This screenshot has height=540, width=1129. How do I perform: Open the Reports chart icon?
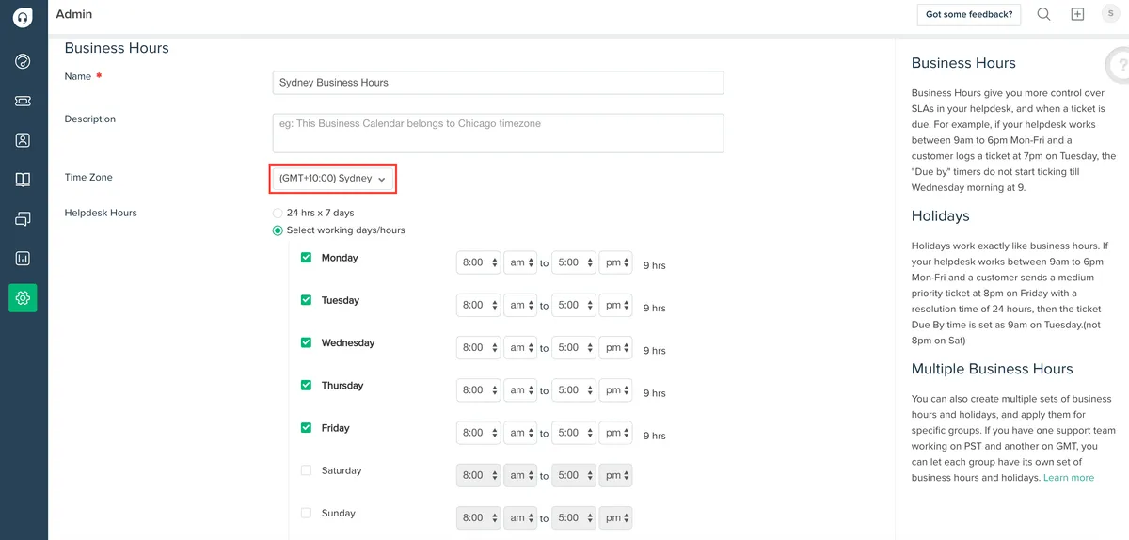coord(24,259)
